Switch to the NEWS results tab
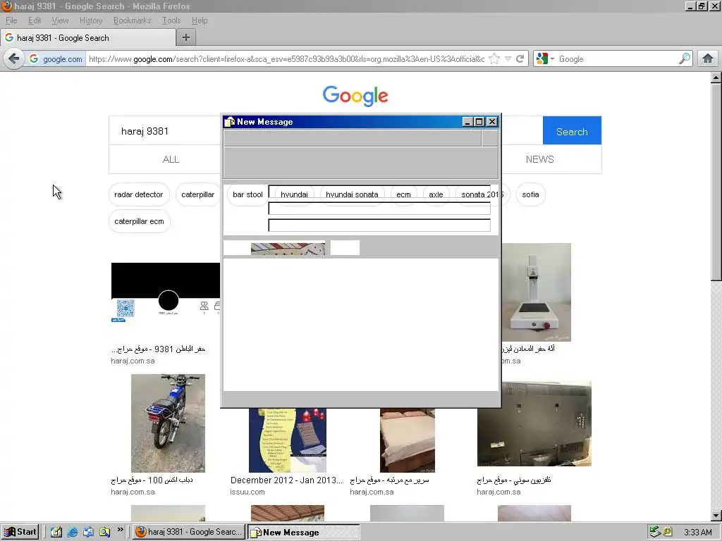This screenshot has height=541, width=722. click(539, 159)
